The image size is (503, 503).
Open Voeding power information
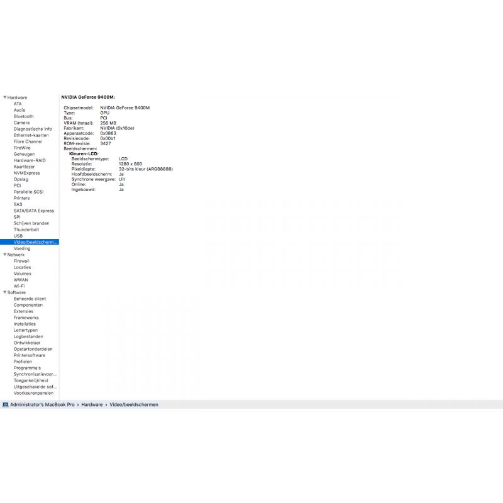[22, 248]
